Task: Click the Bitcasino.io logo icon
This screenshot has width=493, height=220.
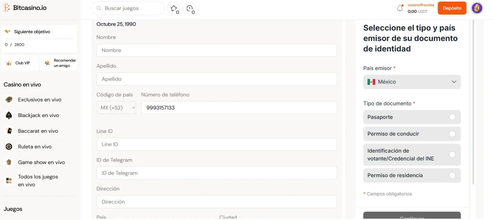Action: point(6,8)
